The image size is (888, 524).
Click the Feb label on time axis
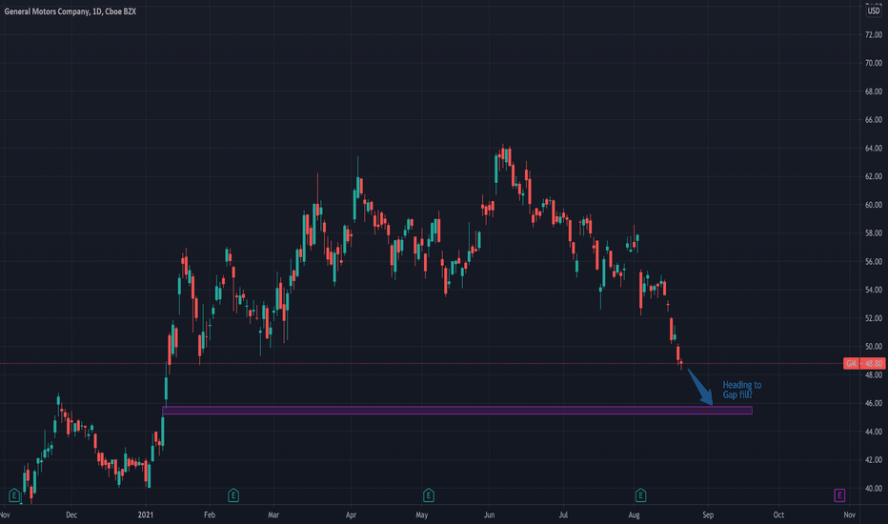click(x=210, y=514)
